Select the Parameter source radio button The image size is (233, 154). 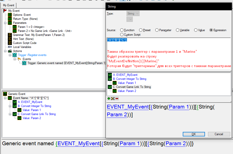click(x=157, y=30)
